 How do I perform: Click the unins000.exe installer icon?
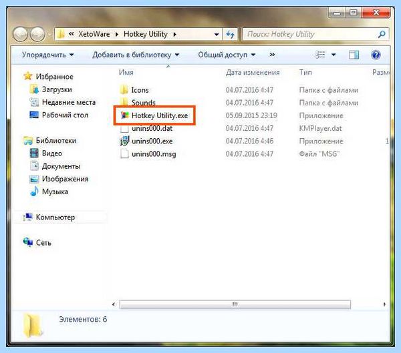point(124,141)
